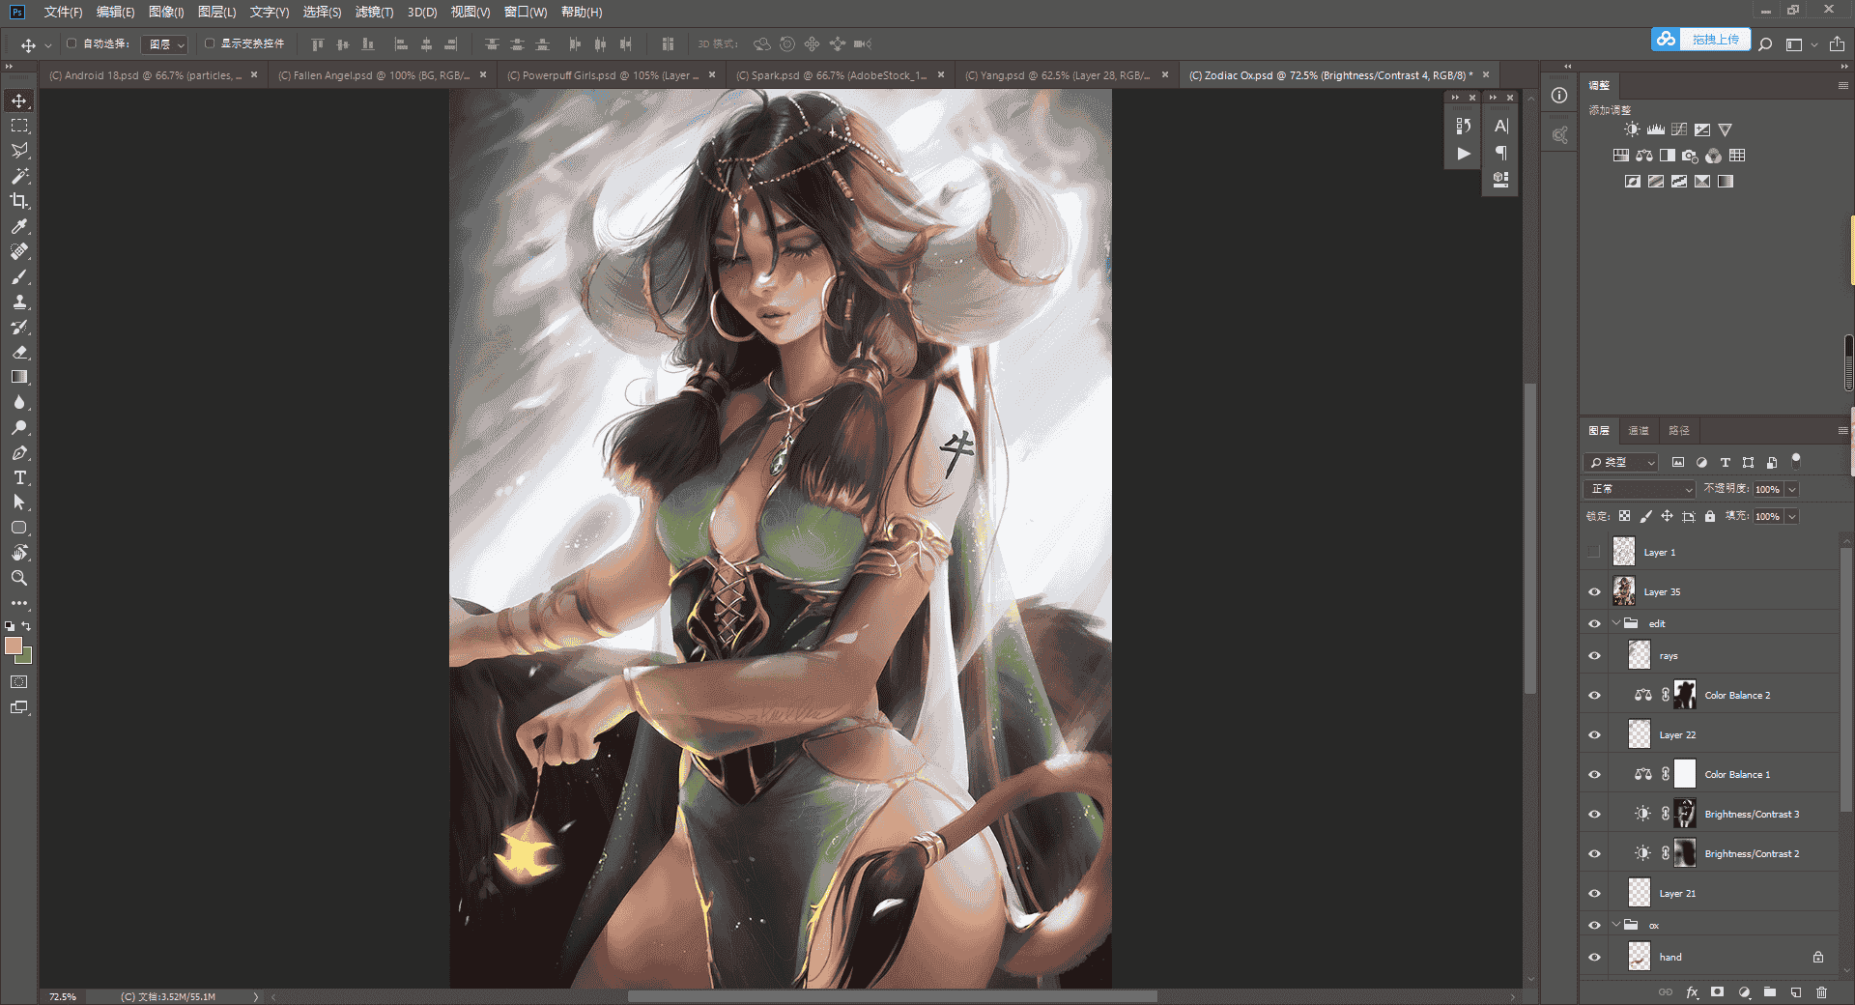Open the layer blend mode dropdown
This screenshot has width=1855, height=1005.
pyautogui.click(x=1640, y=489)
